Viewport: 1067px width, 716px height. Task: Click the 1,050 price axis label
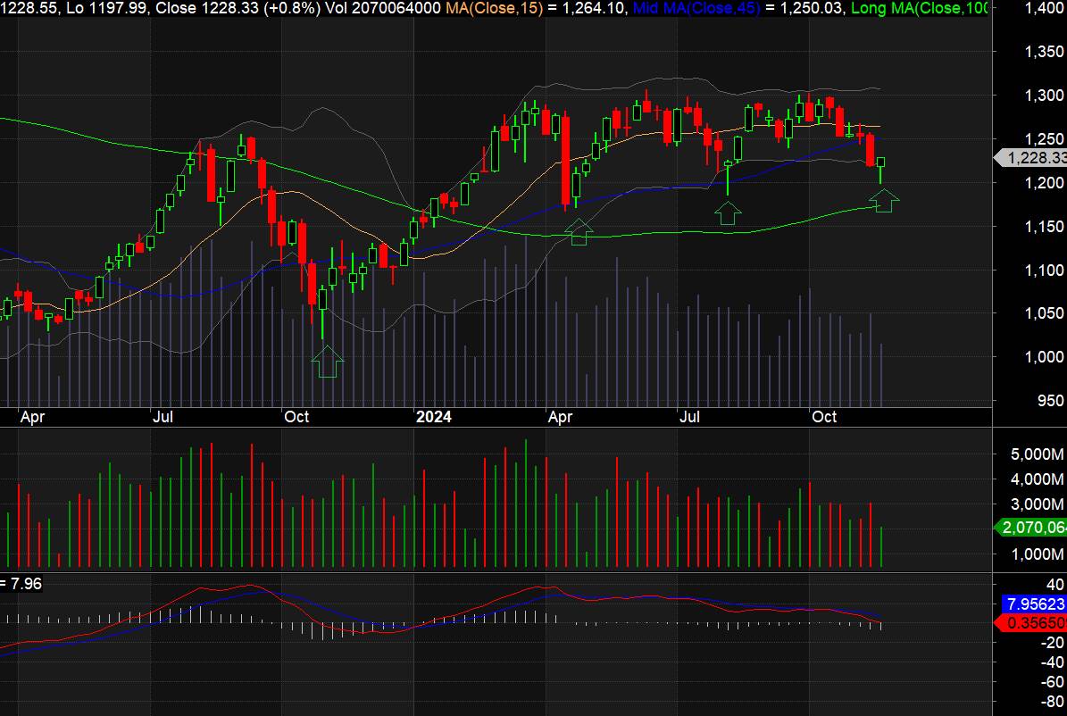[x=1044, y=313]
